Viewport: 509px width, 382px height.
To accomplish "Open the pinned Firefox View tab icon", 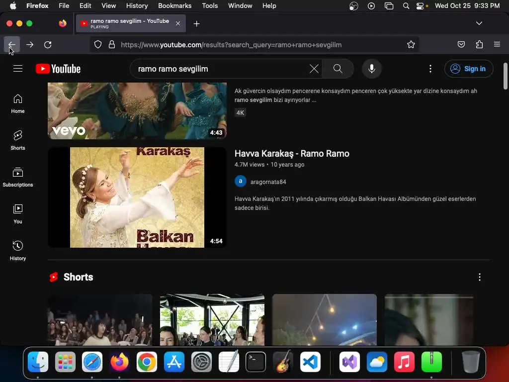I will tap(63, 23).
